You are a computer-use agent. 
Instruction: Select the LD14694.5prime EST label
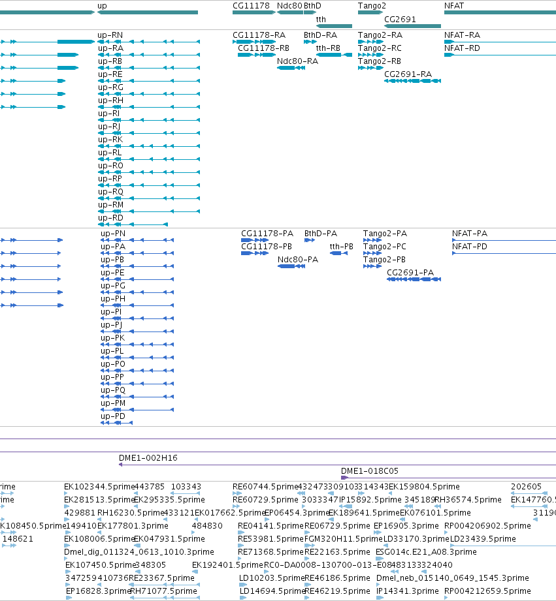tap(272, 591)
